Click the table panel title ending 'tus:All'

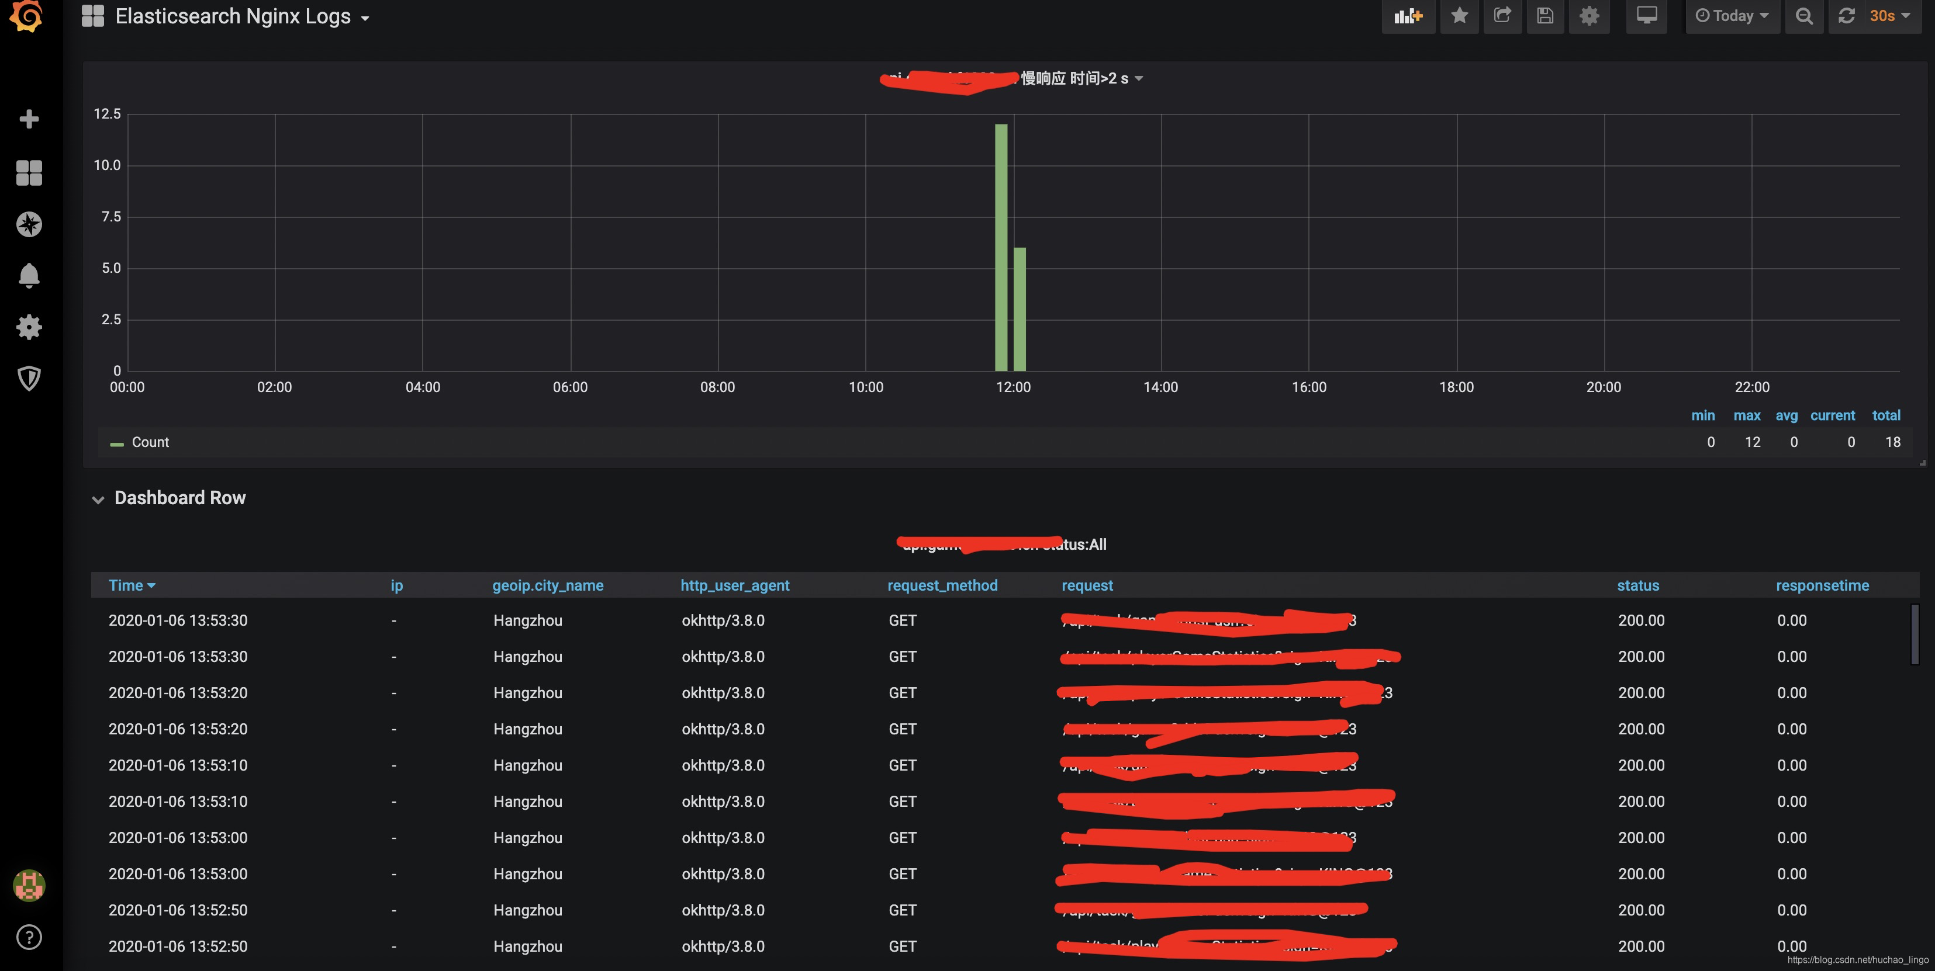(x=1001, y=544)
